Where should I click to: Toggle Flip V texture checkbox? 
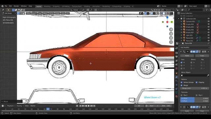(196, 95)
